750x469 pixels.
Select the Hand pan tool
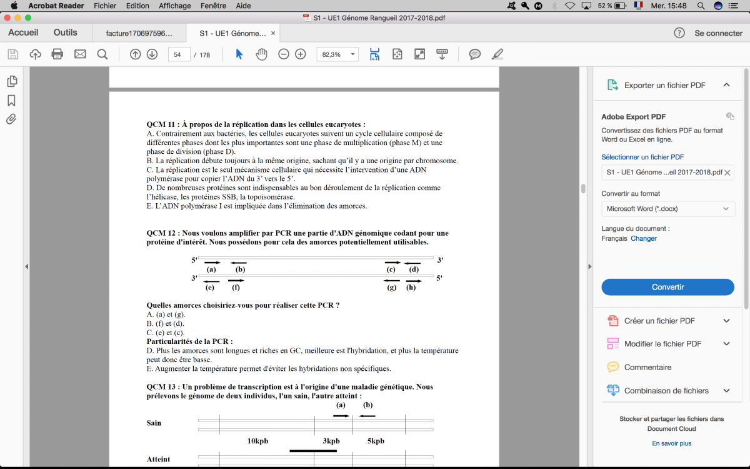261,54
